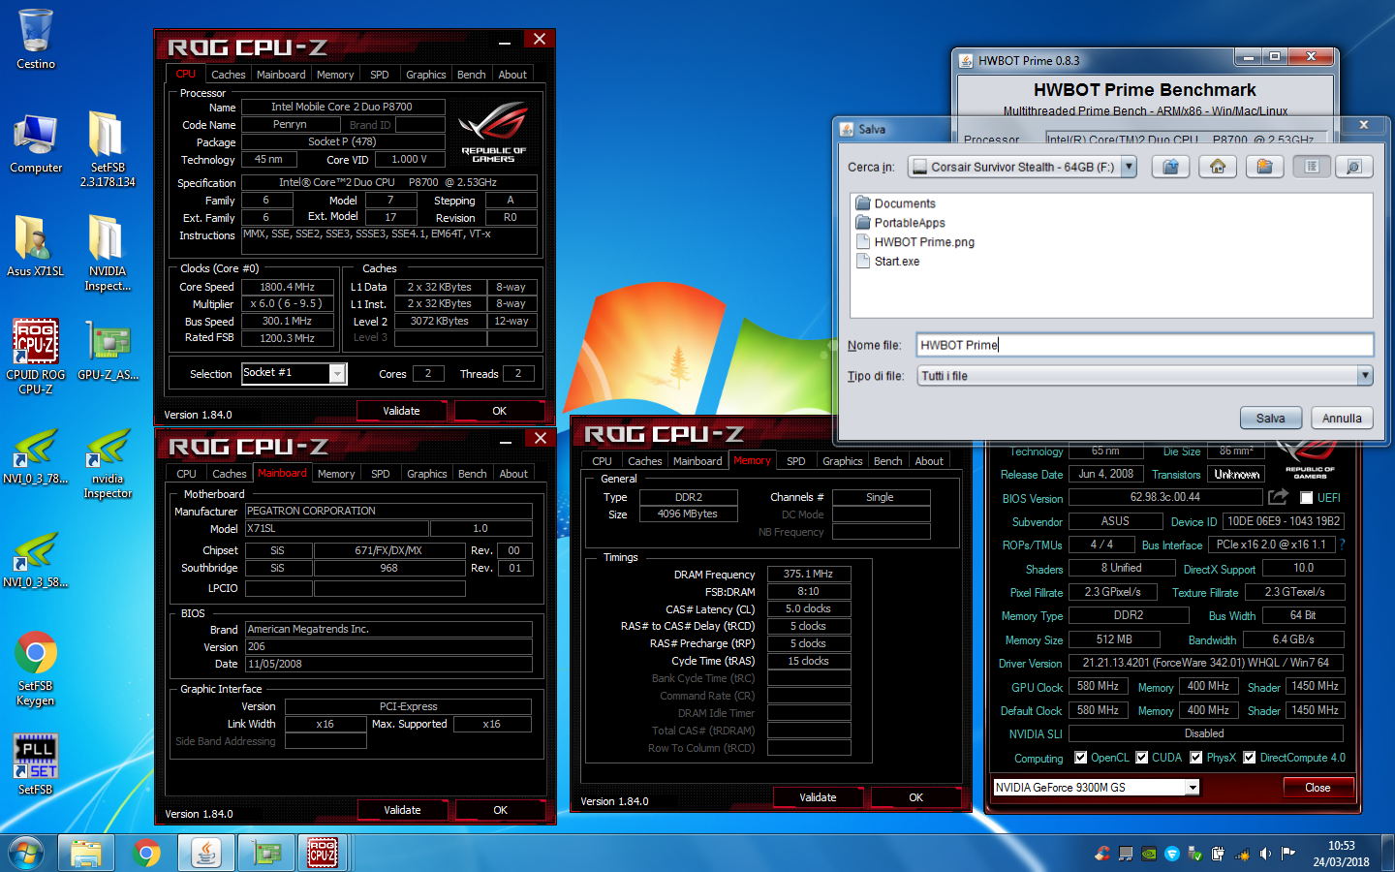Switch Salva dialog to details view
Screen dimensions: 1395x872
(x=1354, y=167)
